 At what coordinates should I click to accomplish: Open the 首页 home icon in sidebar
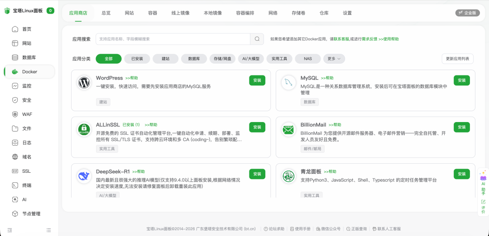coord(15,29)
